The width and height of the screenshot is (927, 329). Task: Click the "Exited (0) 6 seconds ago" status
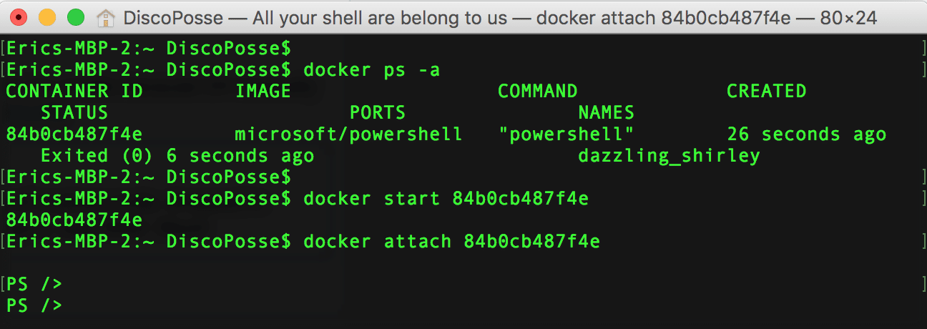click(x=177, y=156)
